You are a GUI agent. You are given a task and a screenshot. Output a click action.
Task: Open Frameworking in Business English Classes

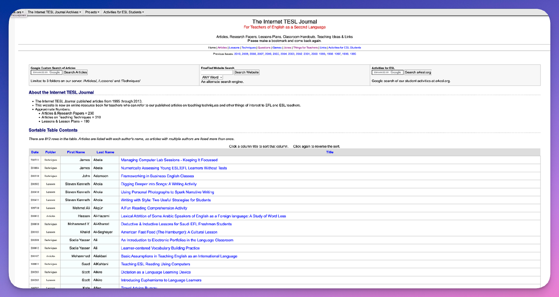[157, 176]
